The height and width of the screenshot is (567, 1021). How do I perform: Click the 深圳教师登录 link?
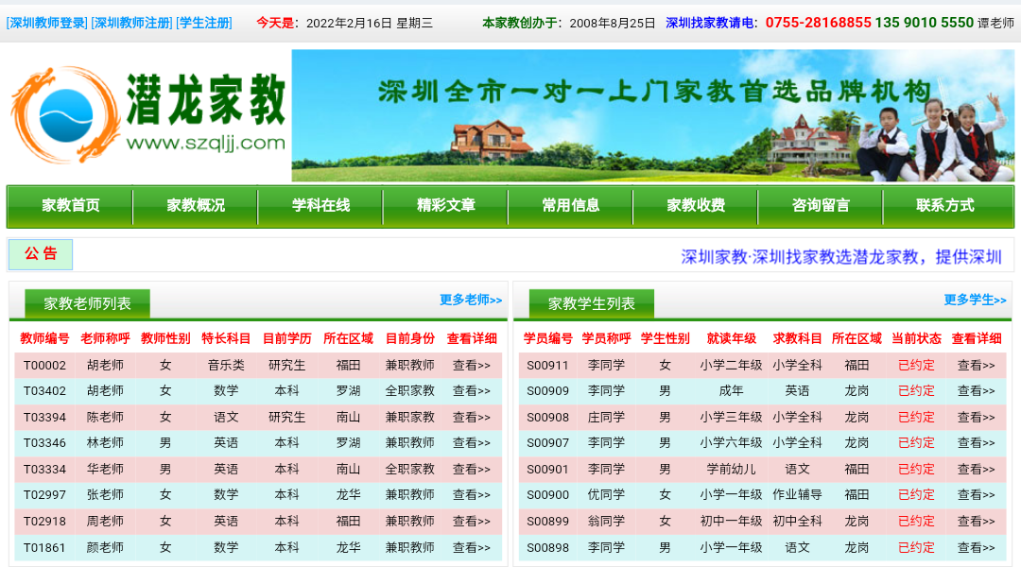coord(47,23)
